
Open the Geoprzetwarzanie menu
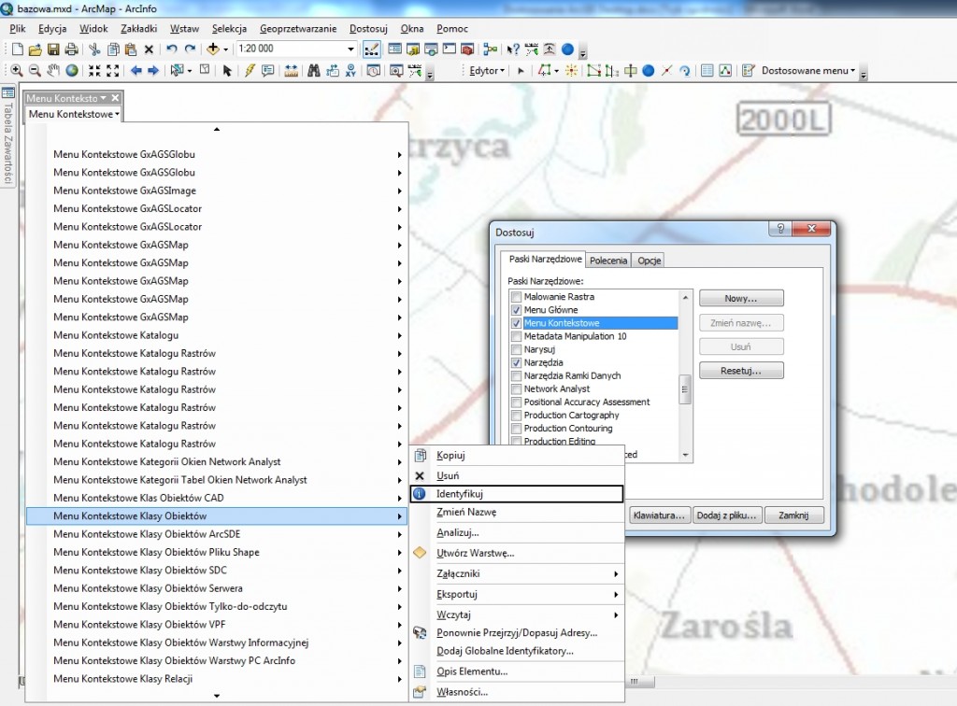[x=298, y=29]
